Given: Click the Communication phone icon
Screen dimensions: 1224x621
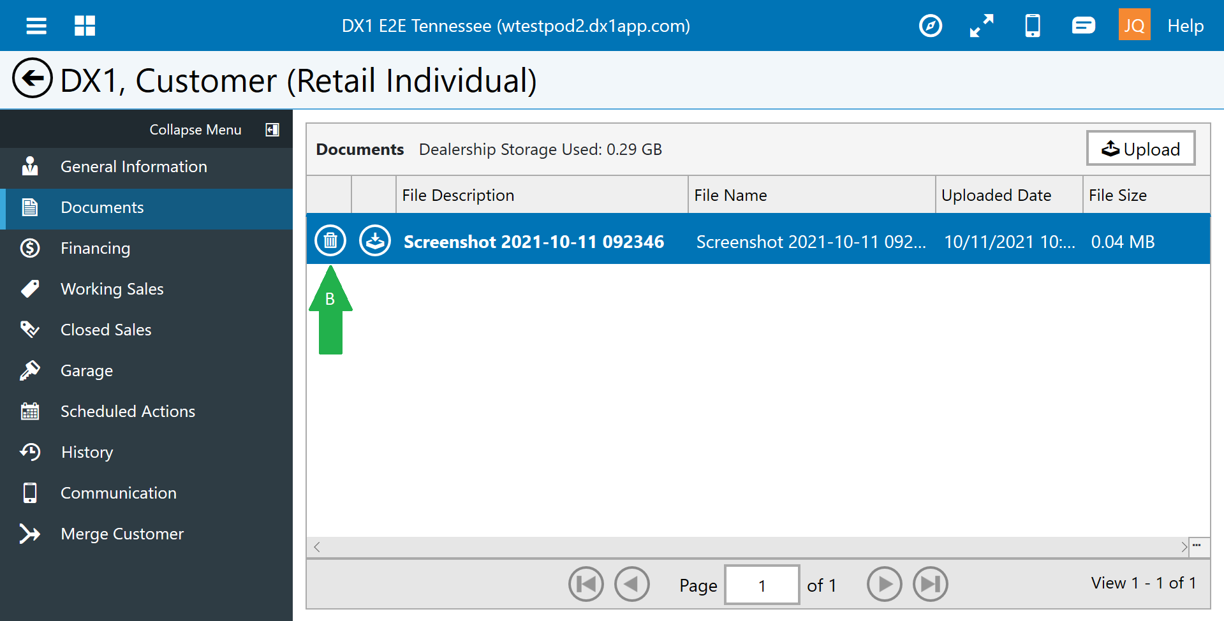Looking at the screenshot, I should [x=30, y=493].
